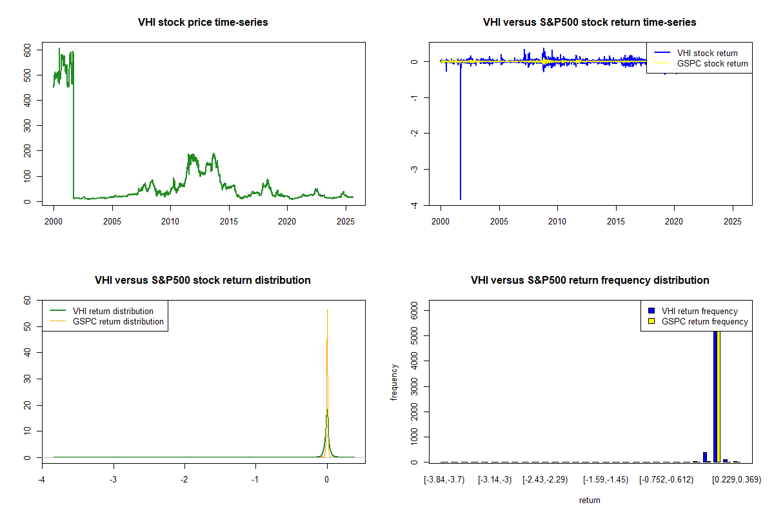Click the 'GSPC stock return' legend label
774x516 pixels.
coord(712,64)
